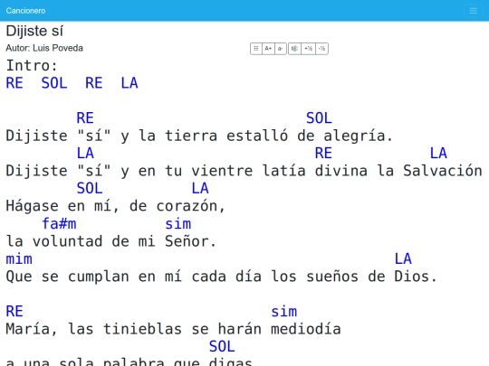Click lyric 'Hágase en mí, de corazón,'

115,206
